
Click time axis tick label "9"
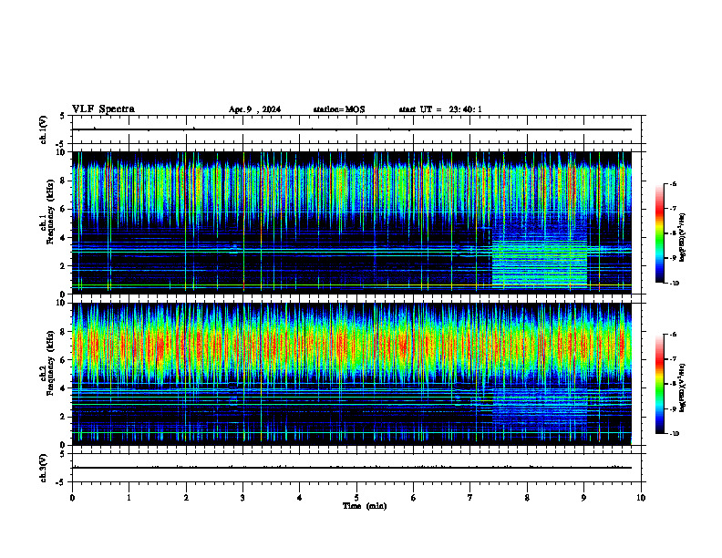(x=583, y=498)
